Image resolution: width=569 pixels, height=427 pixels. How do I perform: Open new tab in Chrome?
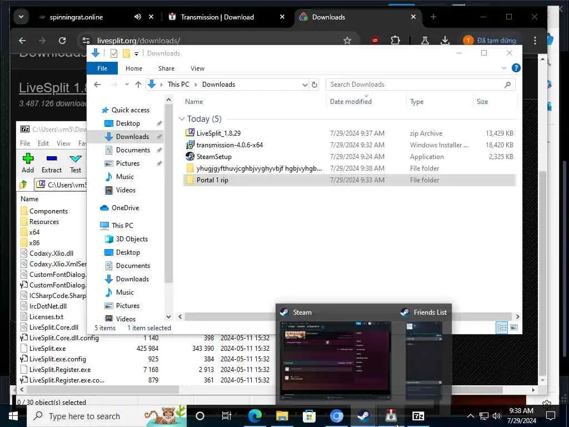coord(433,17)
